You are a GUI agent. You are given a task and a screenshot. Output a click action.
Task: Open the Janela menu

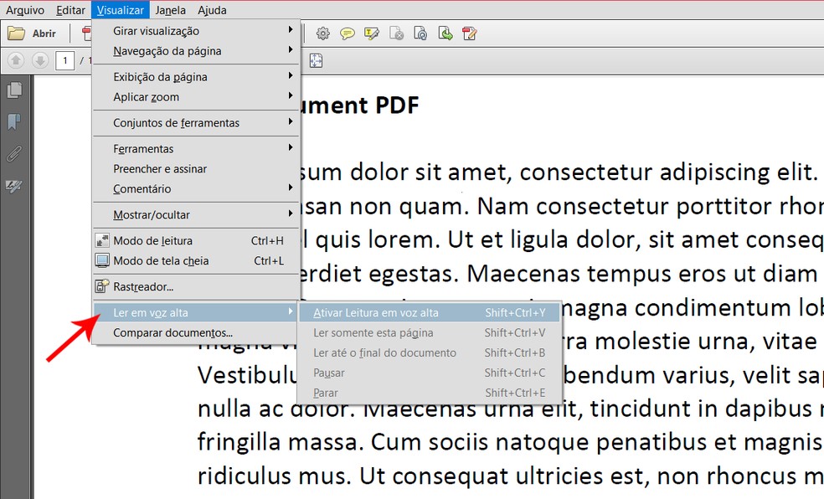[170, 10]
